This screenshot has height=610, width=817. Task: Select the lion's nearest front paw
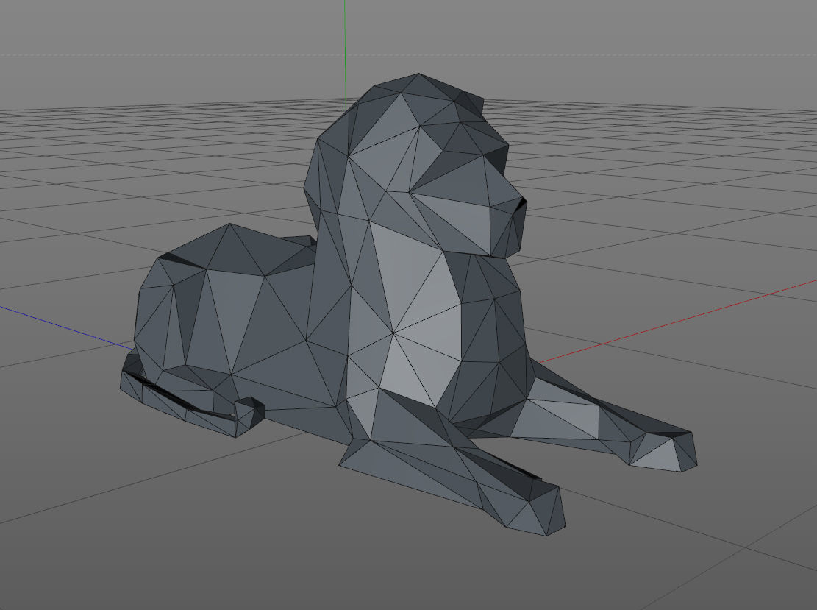pyautogui.click(x=535, y=510)
